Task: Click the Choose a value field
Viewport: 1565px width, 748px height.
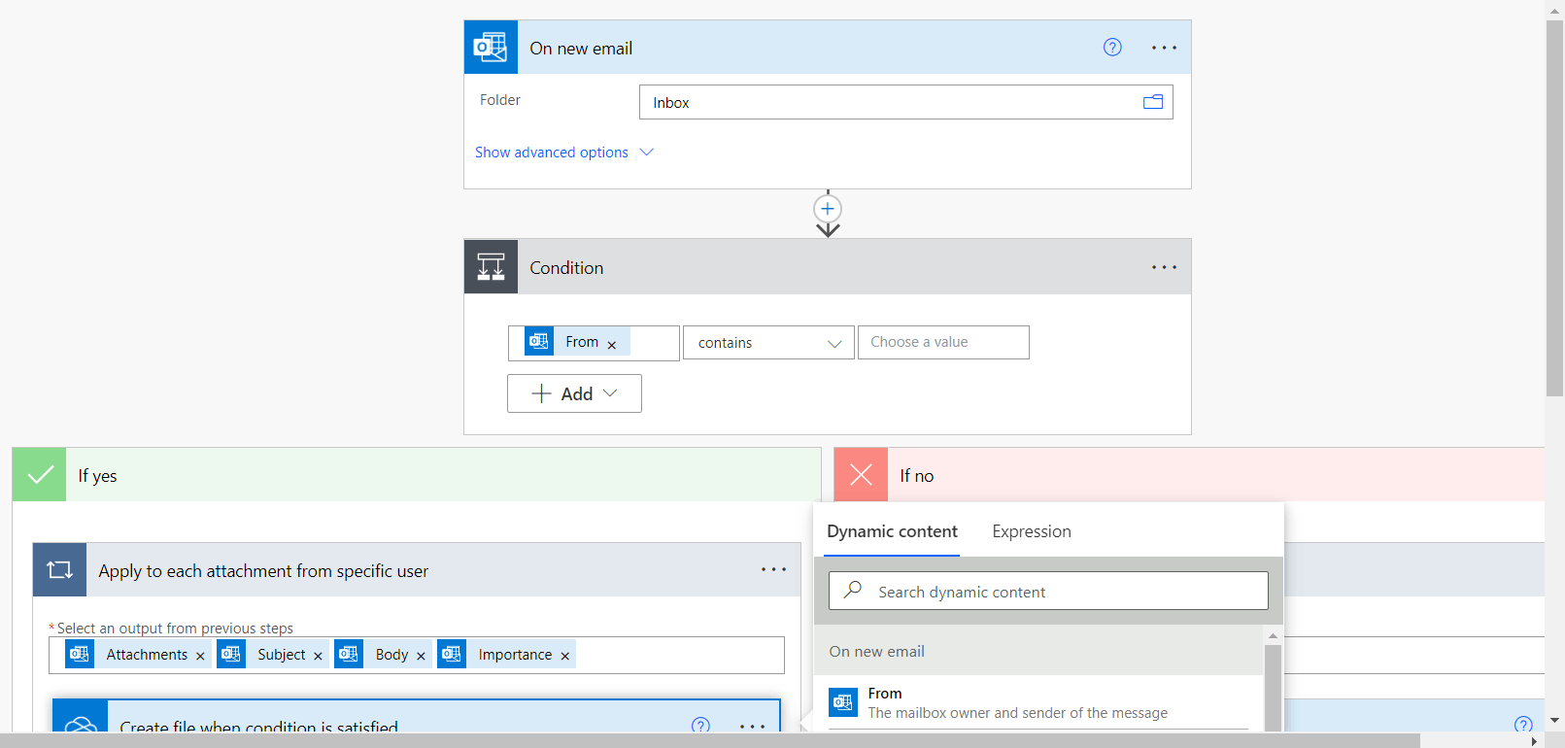Action: 943,342
